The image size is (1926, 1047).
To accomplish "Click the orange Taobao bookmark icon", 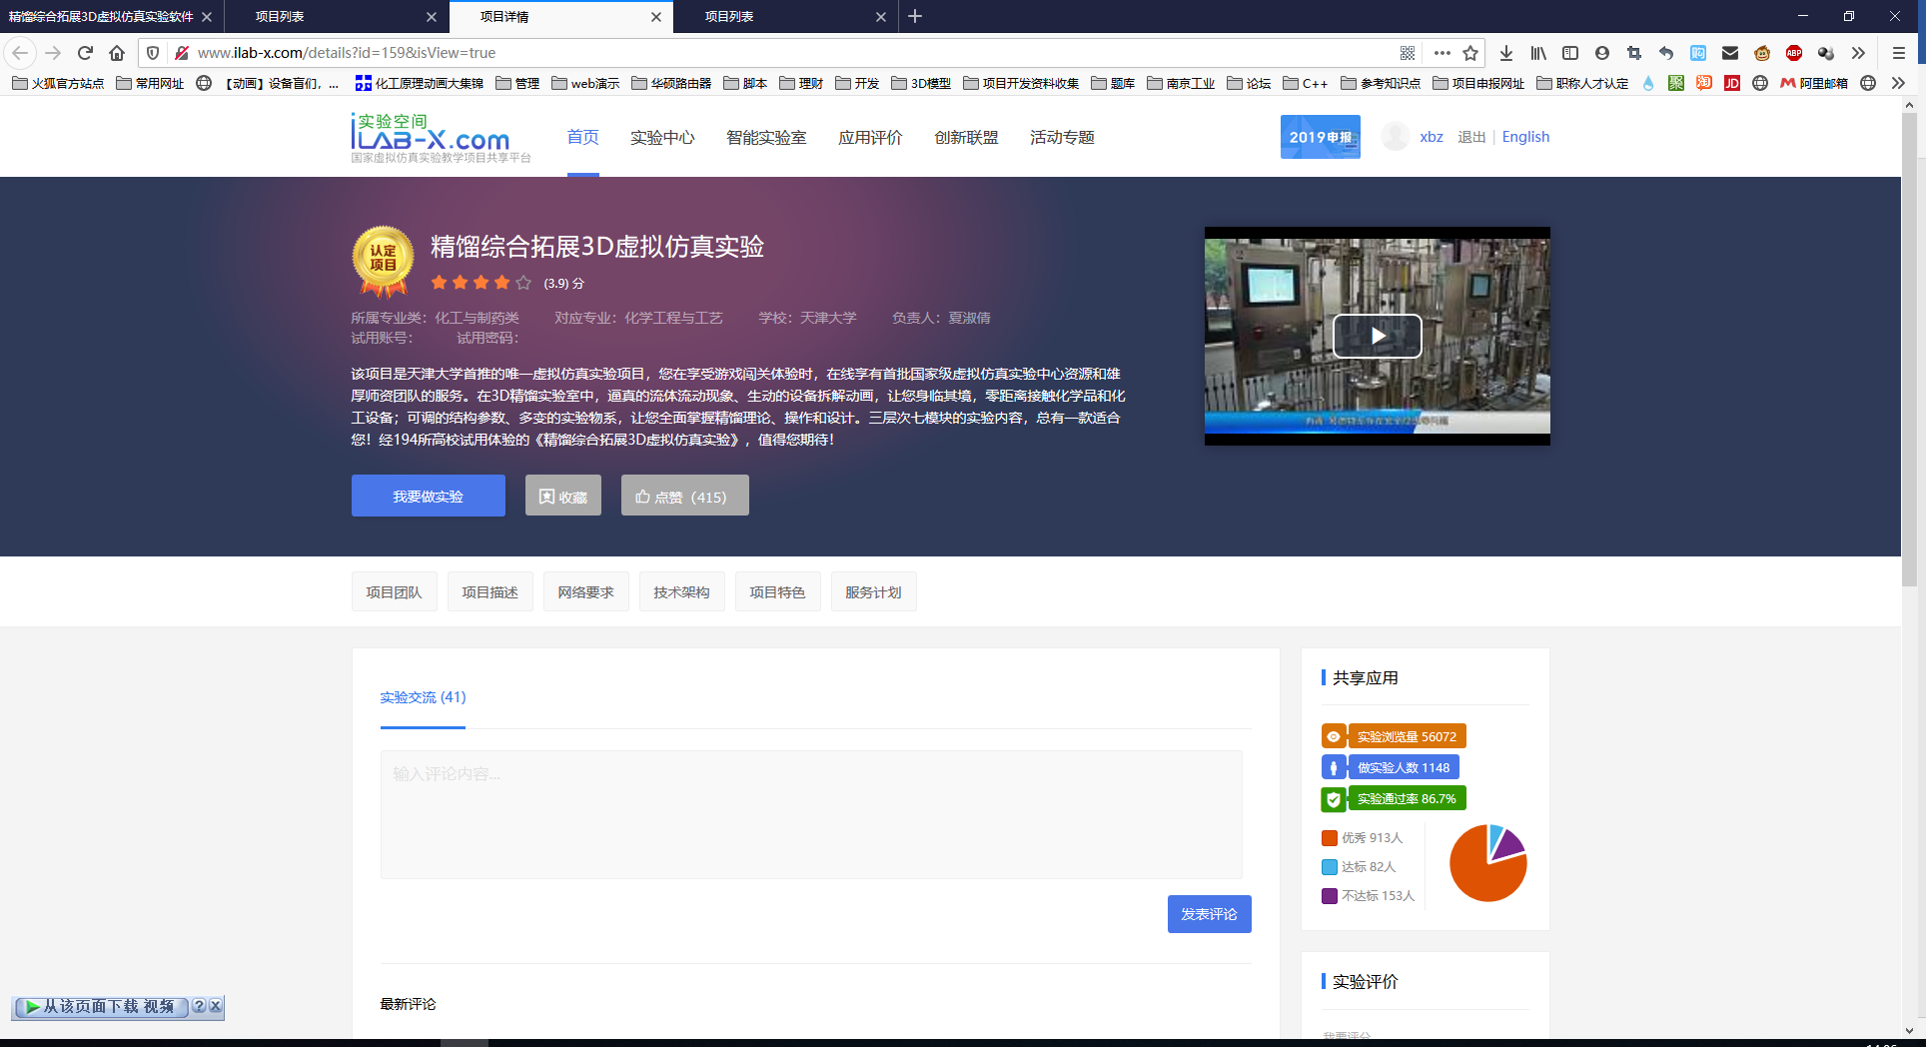I will [x=1704, y=83].
